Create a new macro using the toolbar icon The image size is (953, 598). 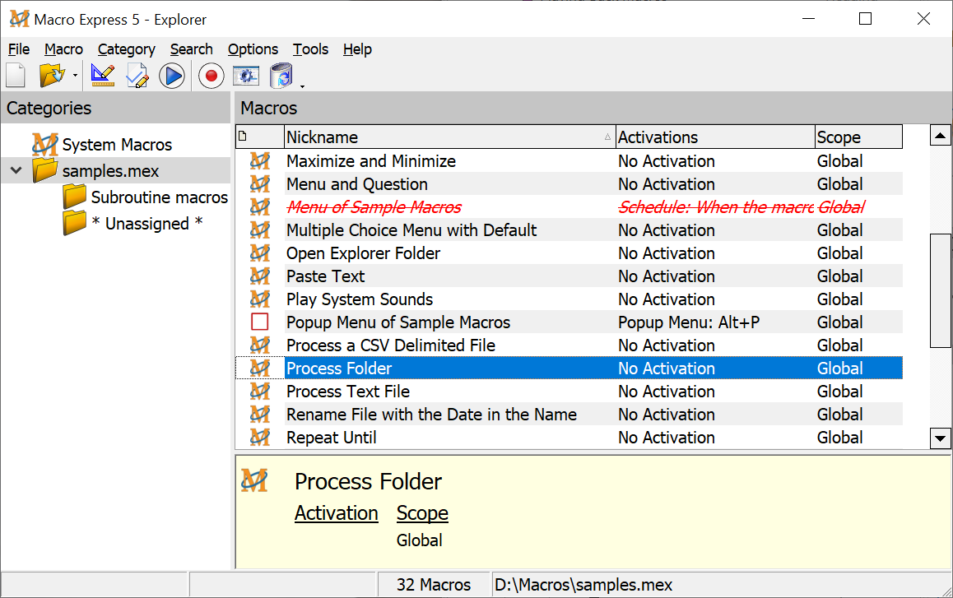coord(15,75)
